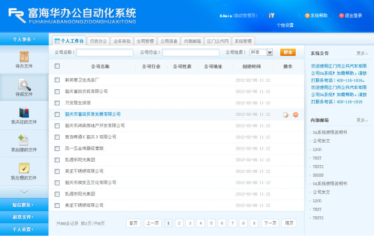Viewport: 374px width, 236px height.
Task: Focus the 公司行业 input field
Action: (191, 52)
